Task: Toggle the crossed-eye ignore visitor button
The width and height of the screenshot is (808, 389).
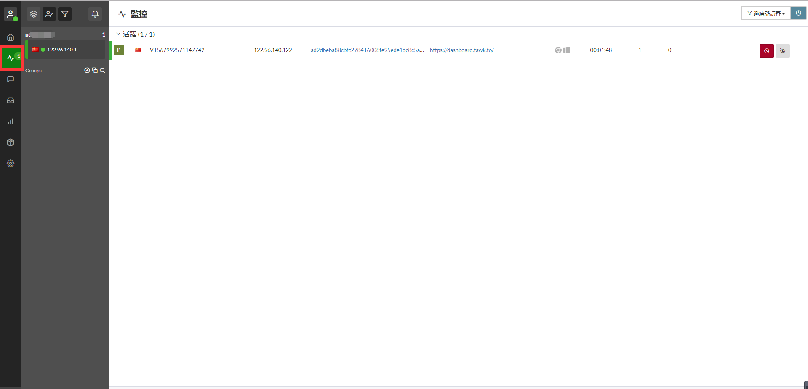Action: [x=782, y=51]
